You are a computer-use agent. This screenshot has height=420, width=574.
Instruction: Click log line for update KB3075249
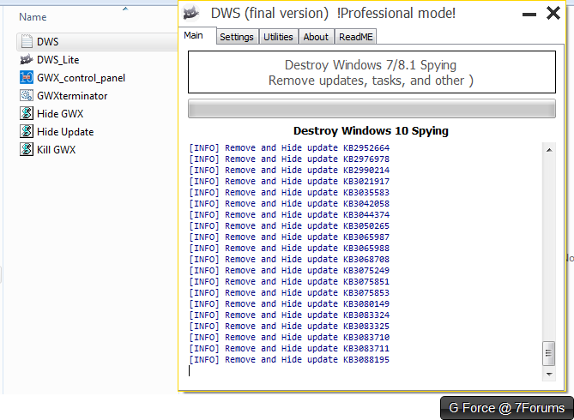click(x=289, y=270)
